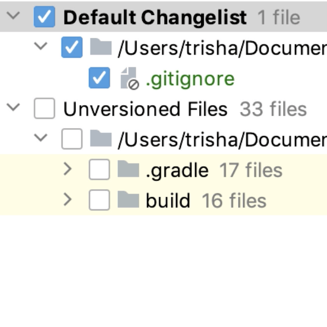Check the .gradle folder checkbox
This screenshot has height=327, width=327.
tap(99, 170)
